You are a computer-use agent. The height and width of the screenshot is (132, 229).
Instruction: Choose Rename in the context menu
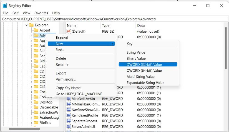81,64
